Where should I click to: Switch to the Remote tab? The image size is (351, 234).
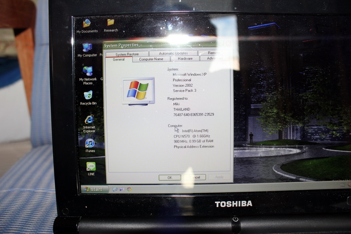(x=214, y=53)
